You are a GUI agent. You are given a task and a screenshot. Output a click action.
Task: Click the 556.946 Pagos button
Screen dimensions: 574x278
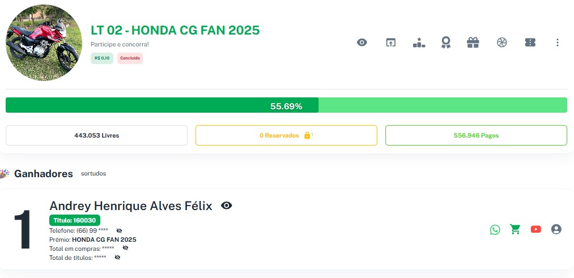476,135
